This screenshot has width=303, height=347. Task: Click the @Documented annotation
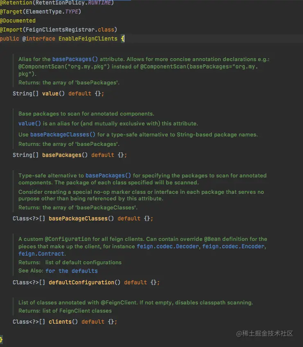18,20
